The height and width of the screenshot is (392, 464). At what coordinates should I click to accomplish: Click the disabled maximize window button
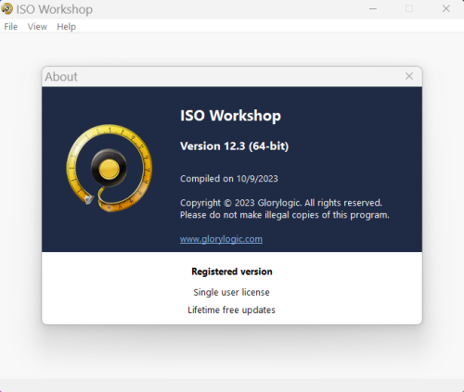[x=409, y=8]
